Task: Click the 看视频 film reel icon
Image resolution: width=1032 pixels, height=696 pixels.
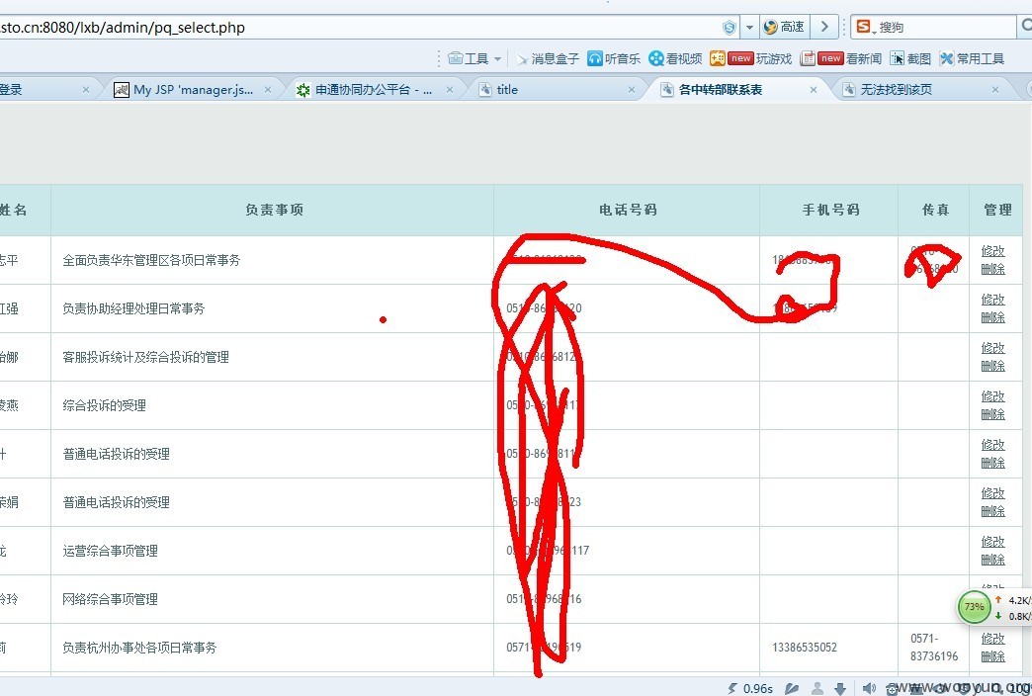Action: (x=655, y=58)
